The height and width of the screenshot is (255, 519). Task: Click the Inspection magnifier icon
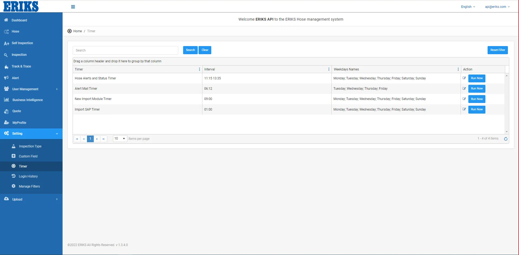tap(6, 55)
